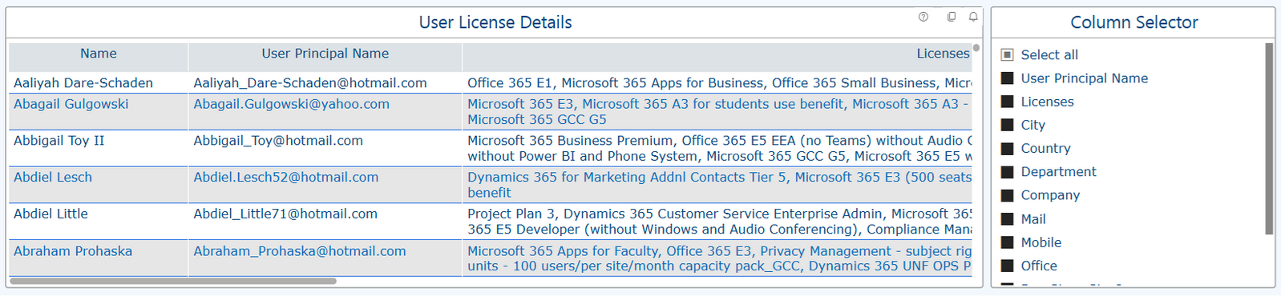Click the bell alert icon
This screenshot has height=296, width=1281.
(x=973, y=17)
